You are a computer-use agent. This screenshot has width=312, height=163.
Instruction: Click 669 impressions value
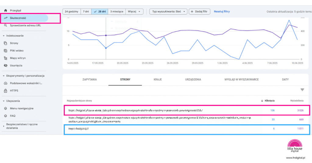(x=301, y=120)
